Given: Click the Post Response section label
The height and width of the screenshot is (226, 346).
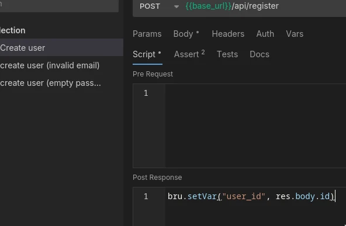Looking at the screenshot, I should 157,178.
